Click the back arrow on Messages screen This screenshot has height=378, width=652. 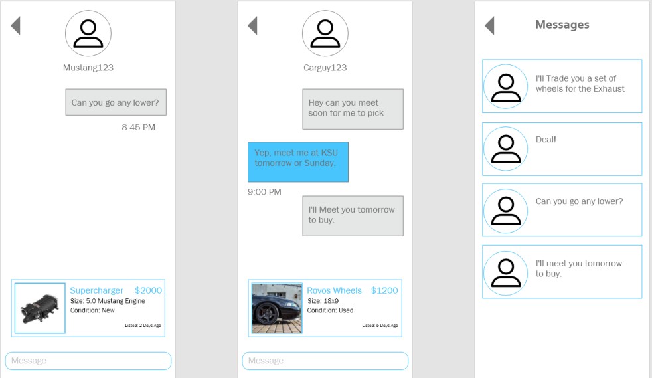coord(489,26)
